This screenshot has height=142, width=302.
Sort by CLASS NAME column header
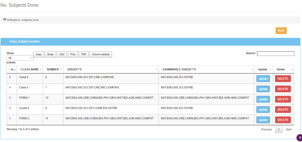point(30,70)
